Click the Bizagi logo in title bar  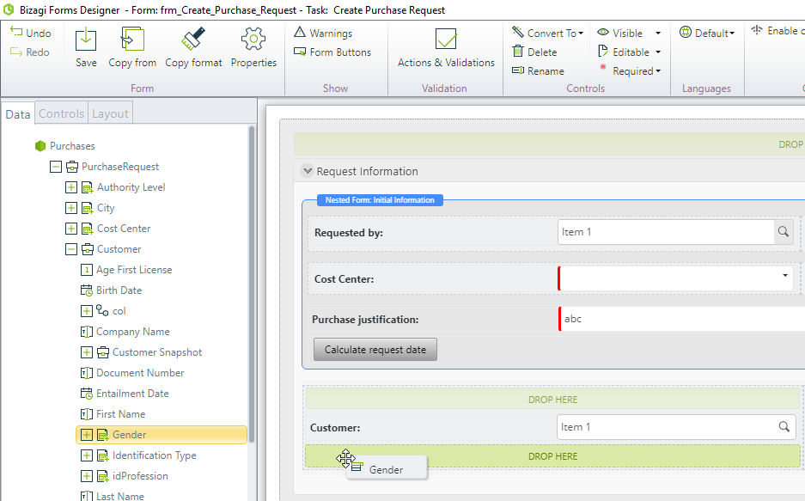point(9,9)
